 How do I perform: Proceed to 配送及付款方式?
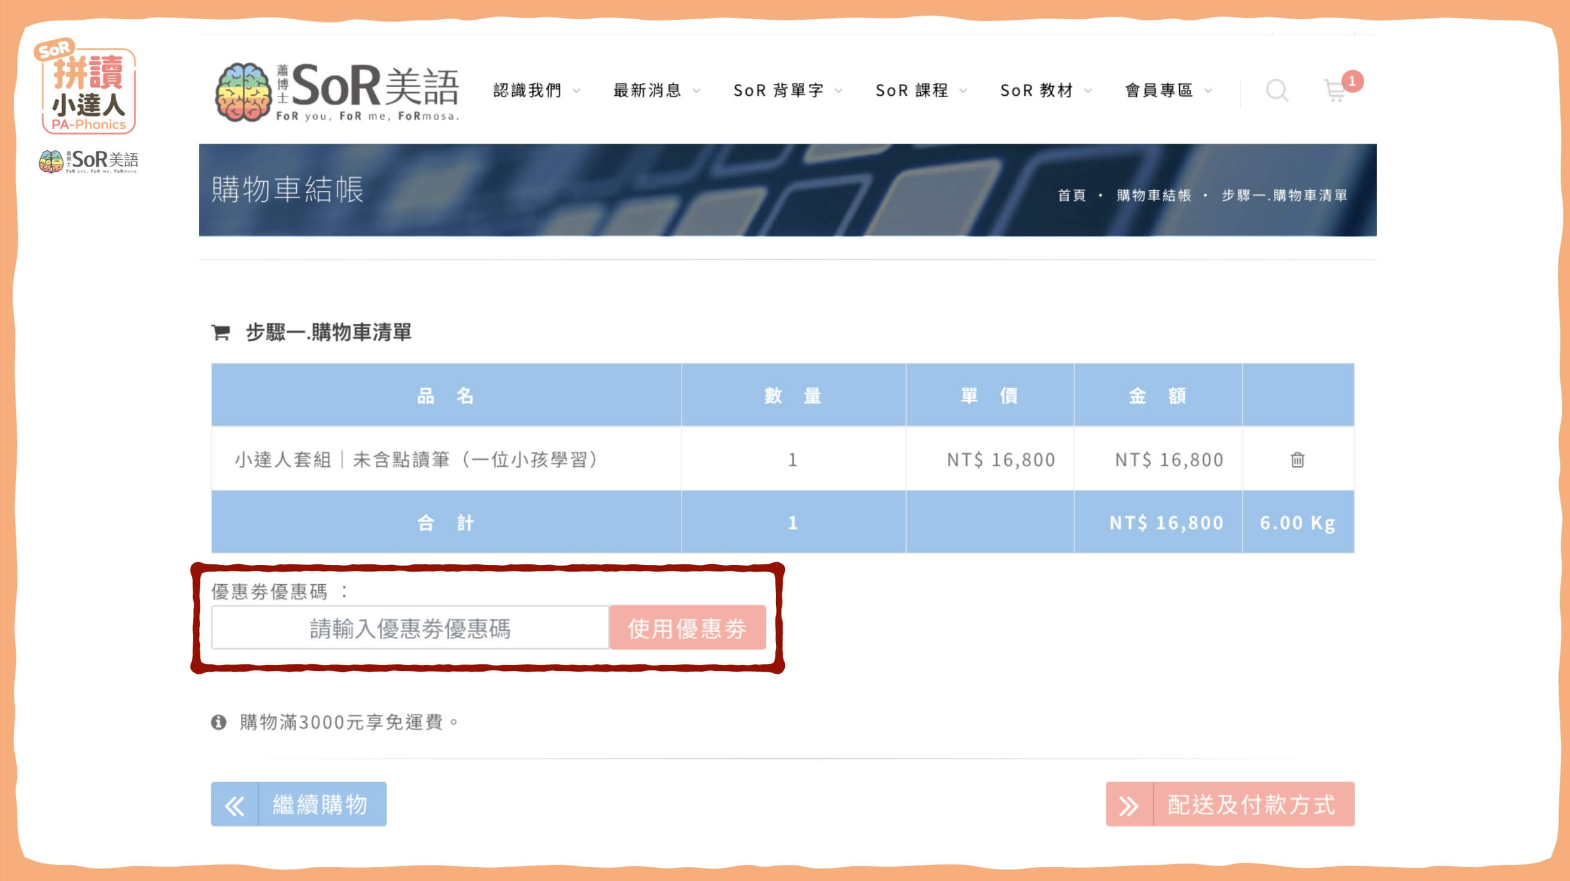click(1230, 804)
